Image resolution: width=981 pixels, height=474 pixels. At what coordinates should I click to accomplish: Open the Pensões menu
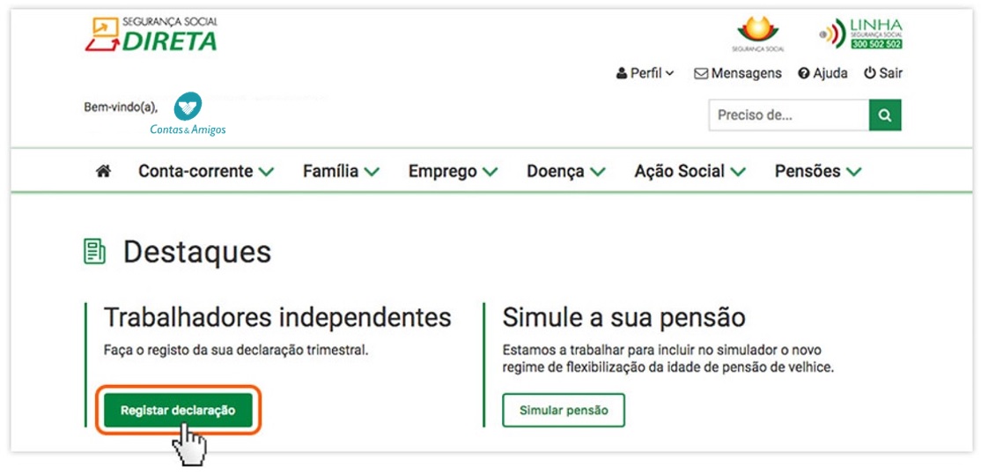(x=818, y=171)
